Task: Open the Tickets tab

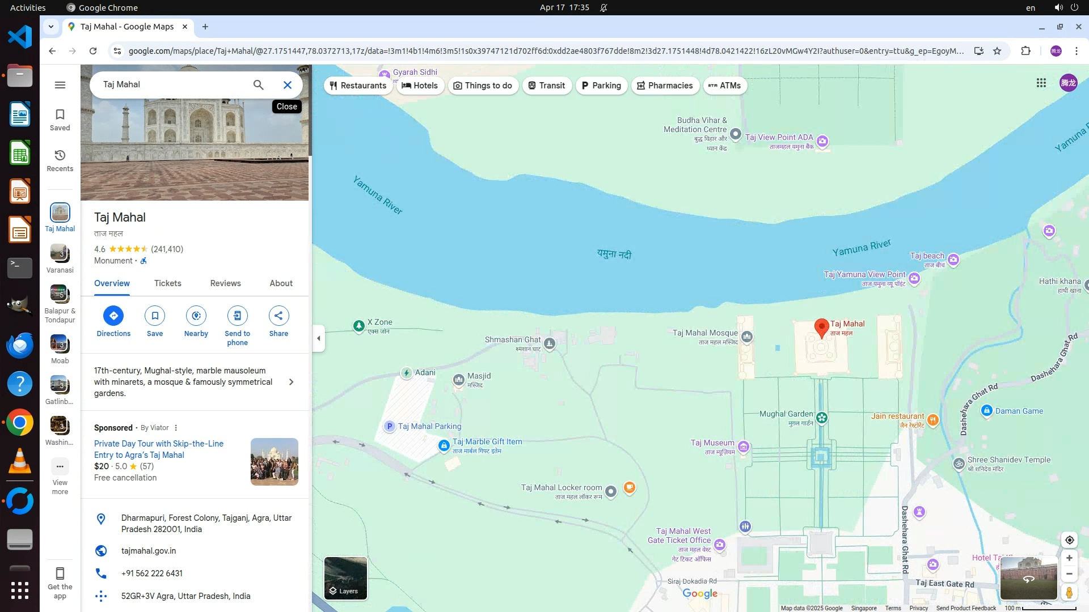Action: [168, 283]
